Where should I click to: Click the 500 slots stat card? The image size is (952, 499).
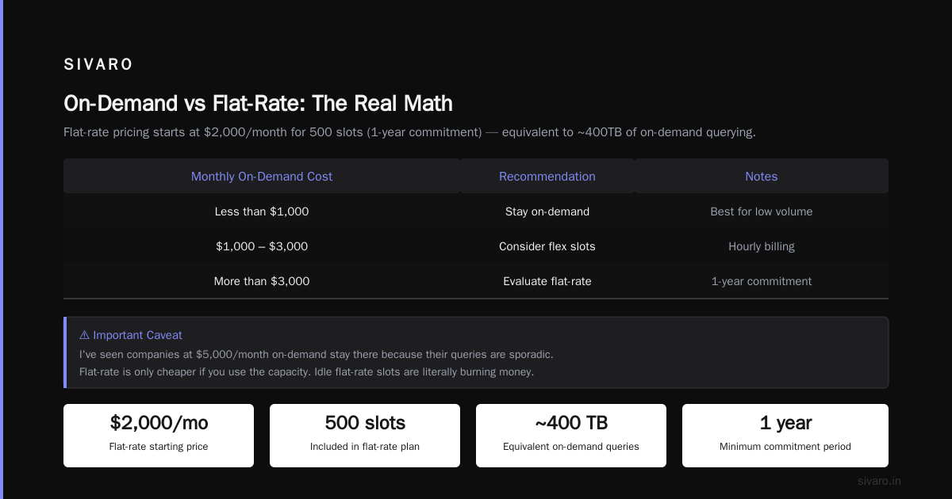365,436
